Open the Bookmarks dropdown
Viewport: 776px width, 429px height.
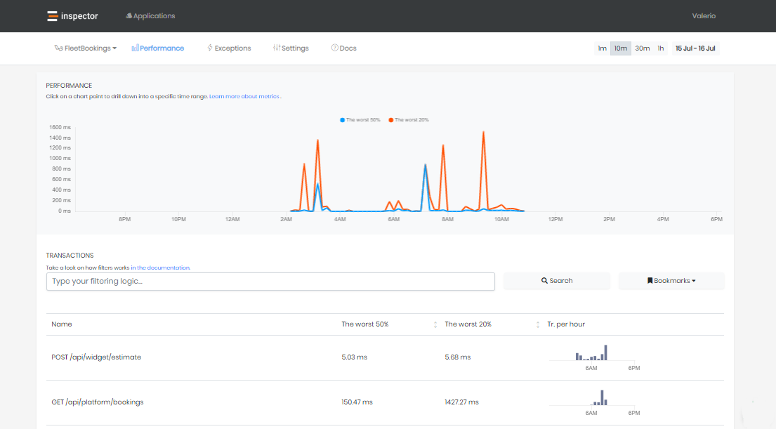tap(671, 280)
